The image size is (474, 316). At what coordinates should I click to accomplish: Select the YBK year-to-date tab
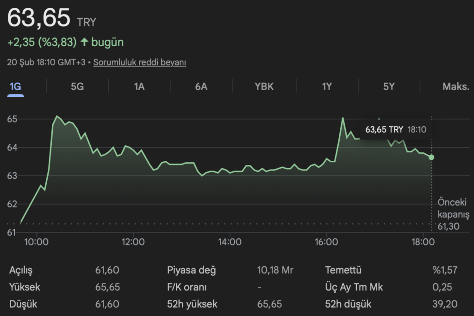[264, 86]
